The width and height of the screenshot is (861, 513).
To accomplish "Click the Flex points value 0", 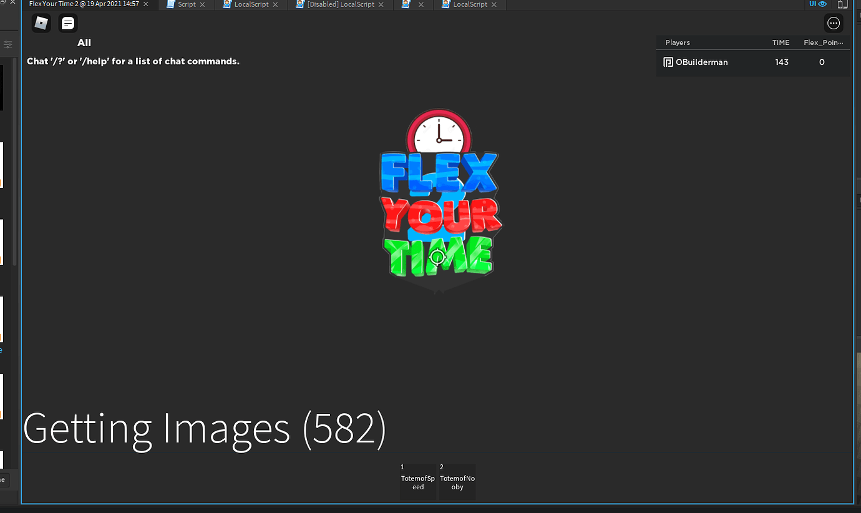I will [822, 62].
